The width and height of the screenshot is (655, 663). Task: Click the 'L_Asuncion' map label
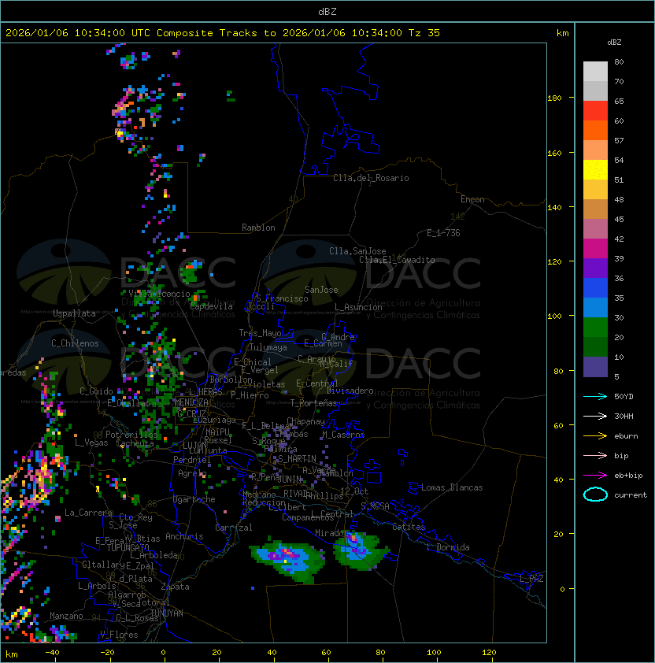[x=358, y=307]
